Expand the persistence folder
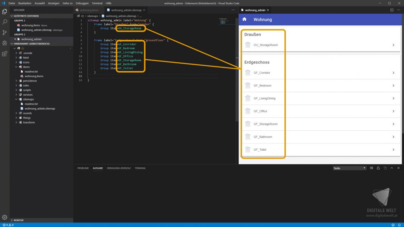 (30, 80)
